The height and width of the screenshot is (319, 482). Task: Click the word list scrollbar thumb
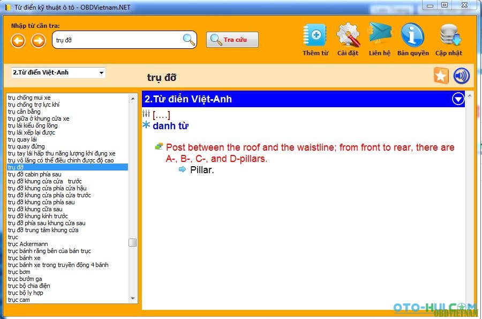[133, 243]
